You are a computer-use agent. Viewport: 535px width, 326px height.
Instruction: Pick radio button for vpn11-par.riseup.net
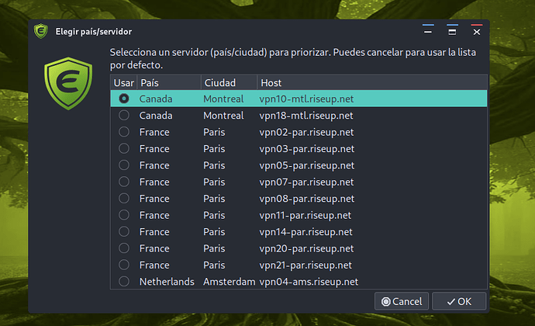124,215
